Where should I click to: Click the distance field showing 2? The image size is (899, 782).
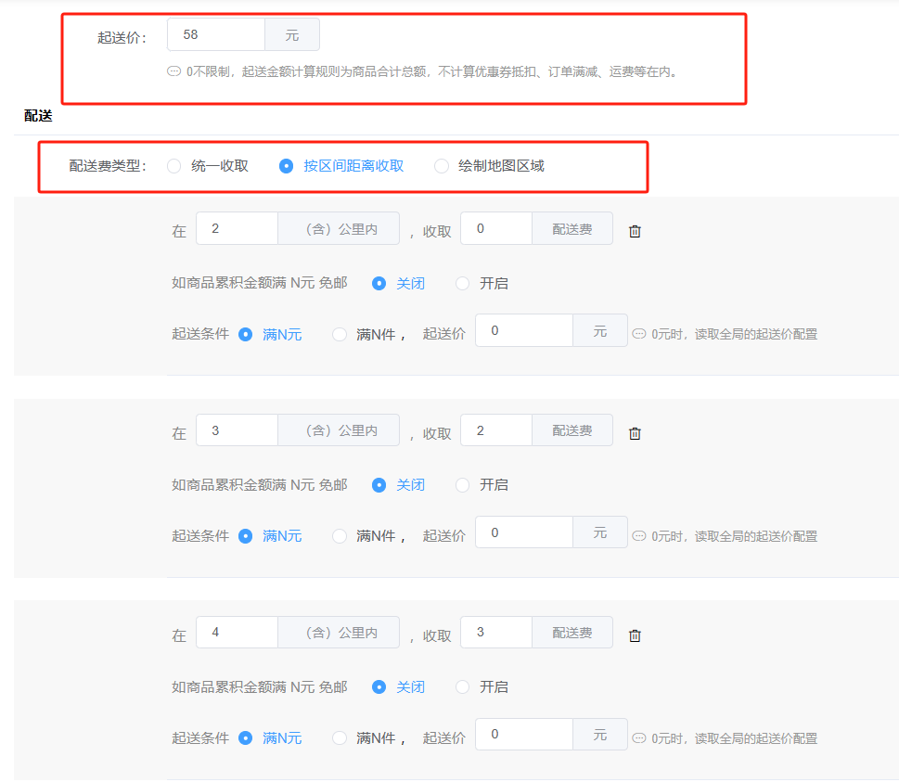[237, 228]
